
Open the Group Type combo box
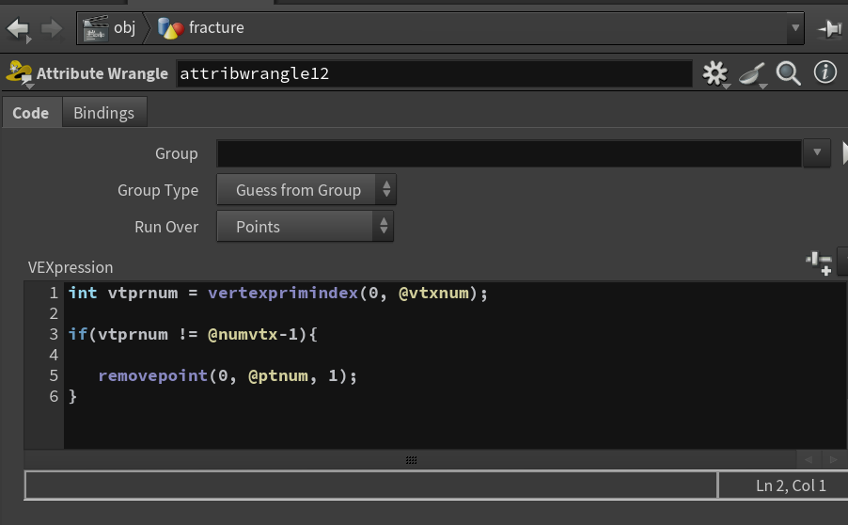[x=306, y=190]
